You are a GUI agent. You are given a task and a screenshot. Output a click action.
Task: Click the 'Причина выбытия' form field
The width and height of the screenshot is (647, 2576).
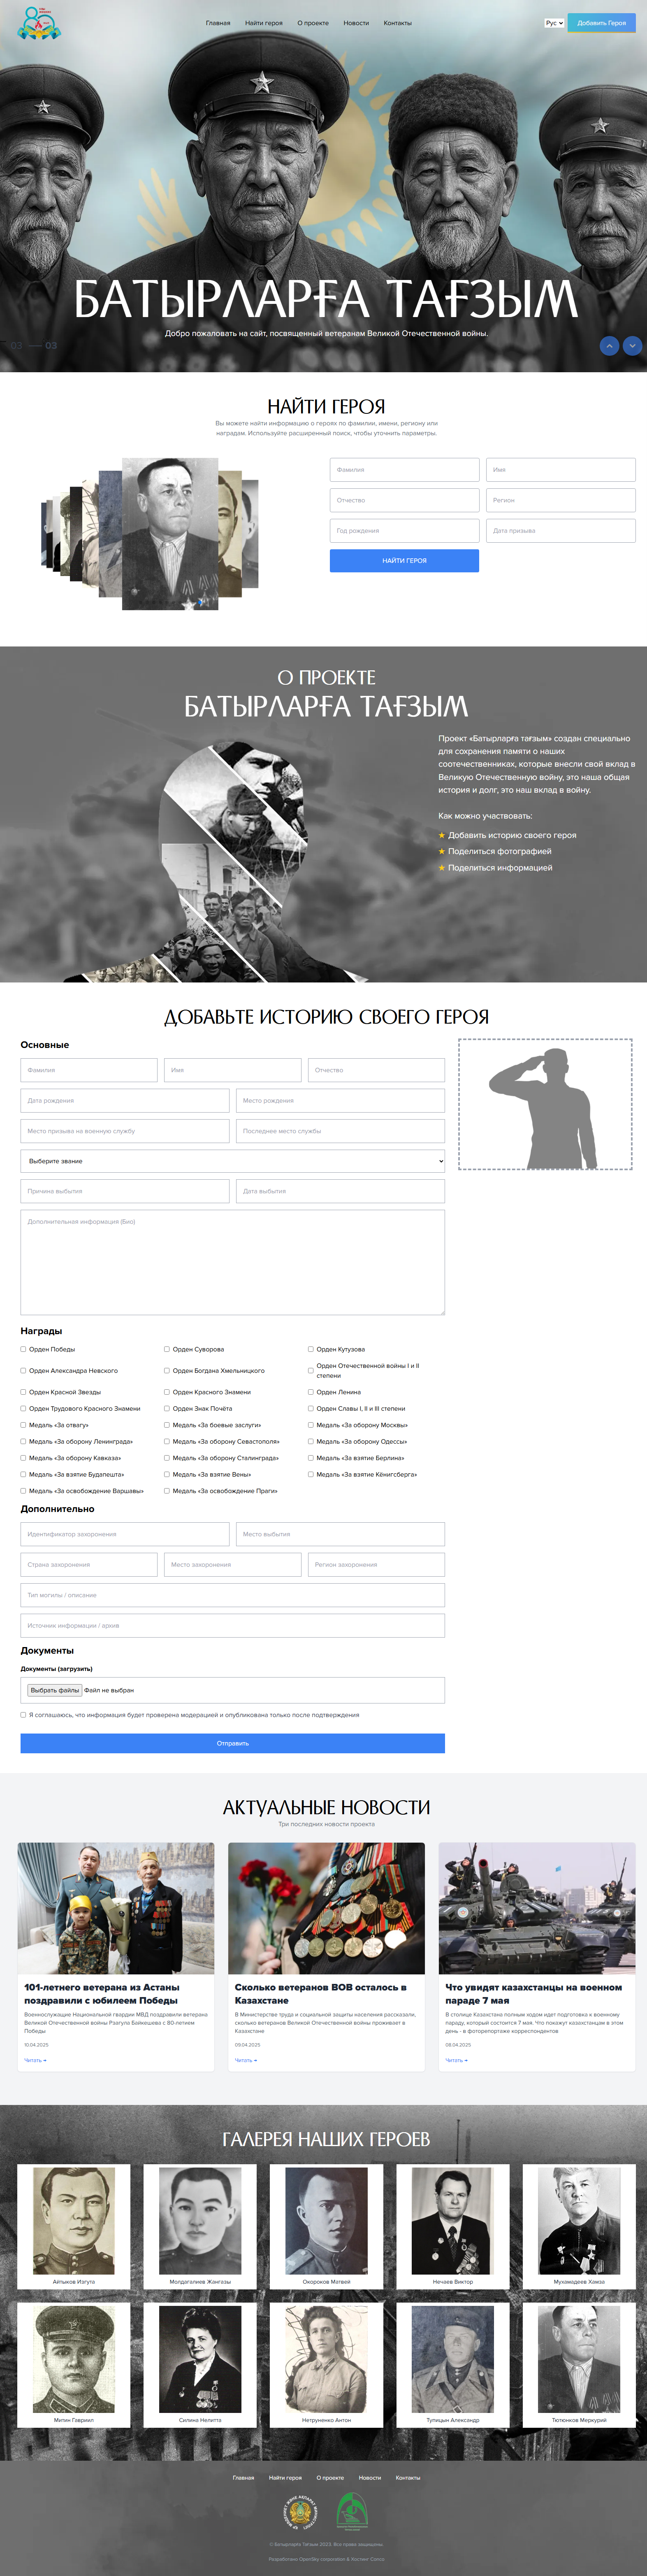[125, 1191]
